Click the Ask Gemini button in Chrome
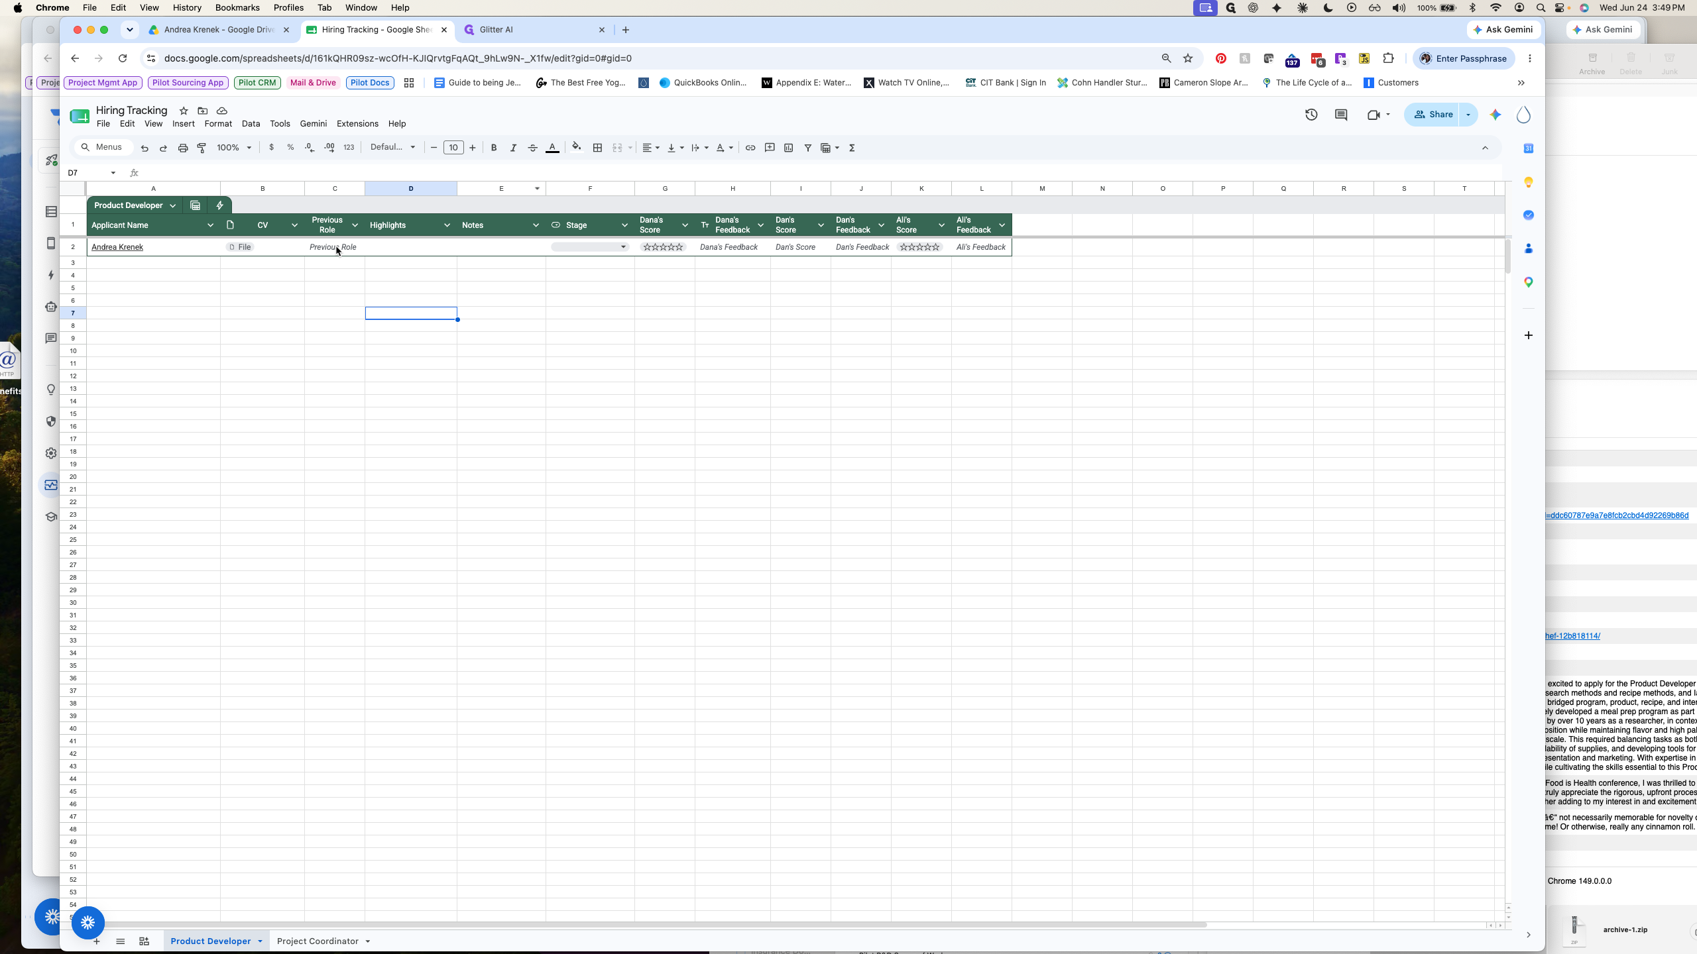This screenshot has height=954, width=1697. 1503,30
